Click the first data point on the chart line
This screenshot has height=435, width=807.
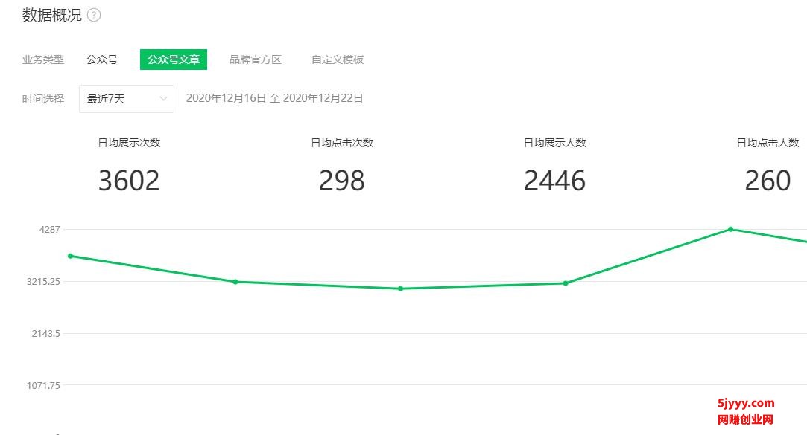(71, 256)
